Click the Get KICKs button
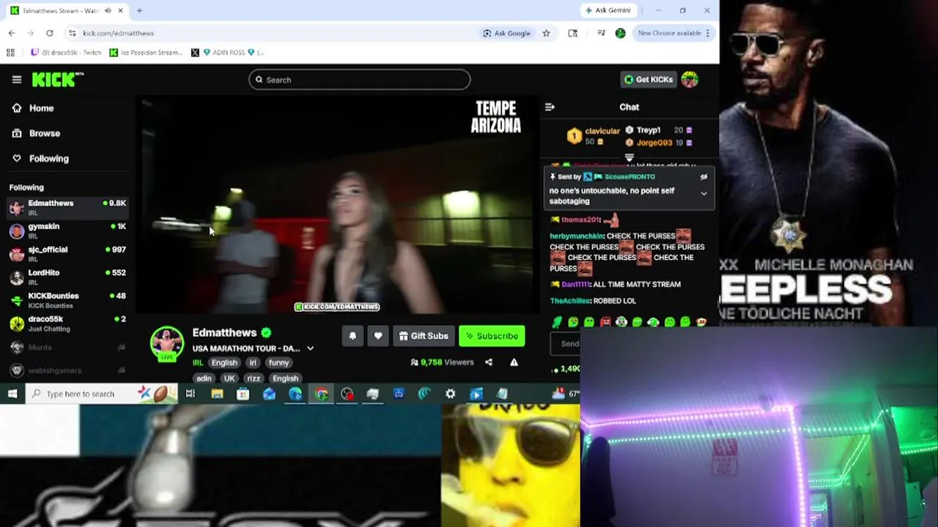Image resolution: width=938 pixels, height=527 pixels. 649,80
